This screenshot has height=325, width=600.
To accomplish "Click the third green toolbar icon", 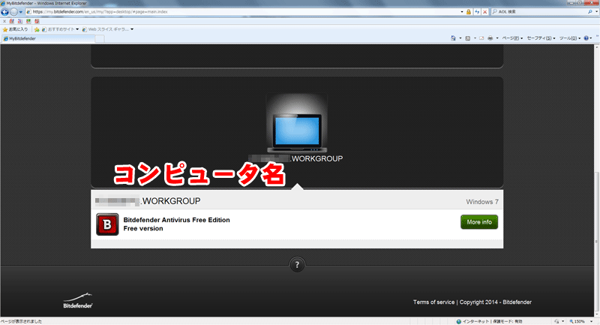I will tap(28, 22).
